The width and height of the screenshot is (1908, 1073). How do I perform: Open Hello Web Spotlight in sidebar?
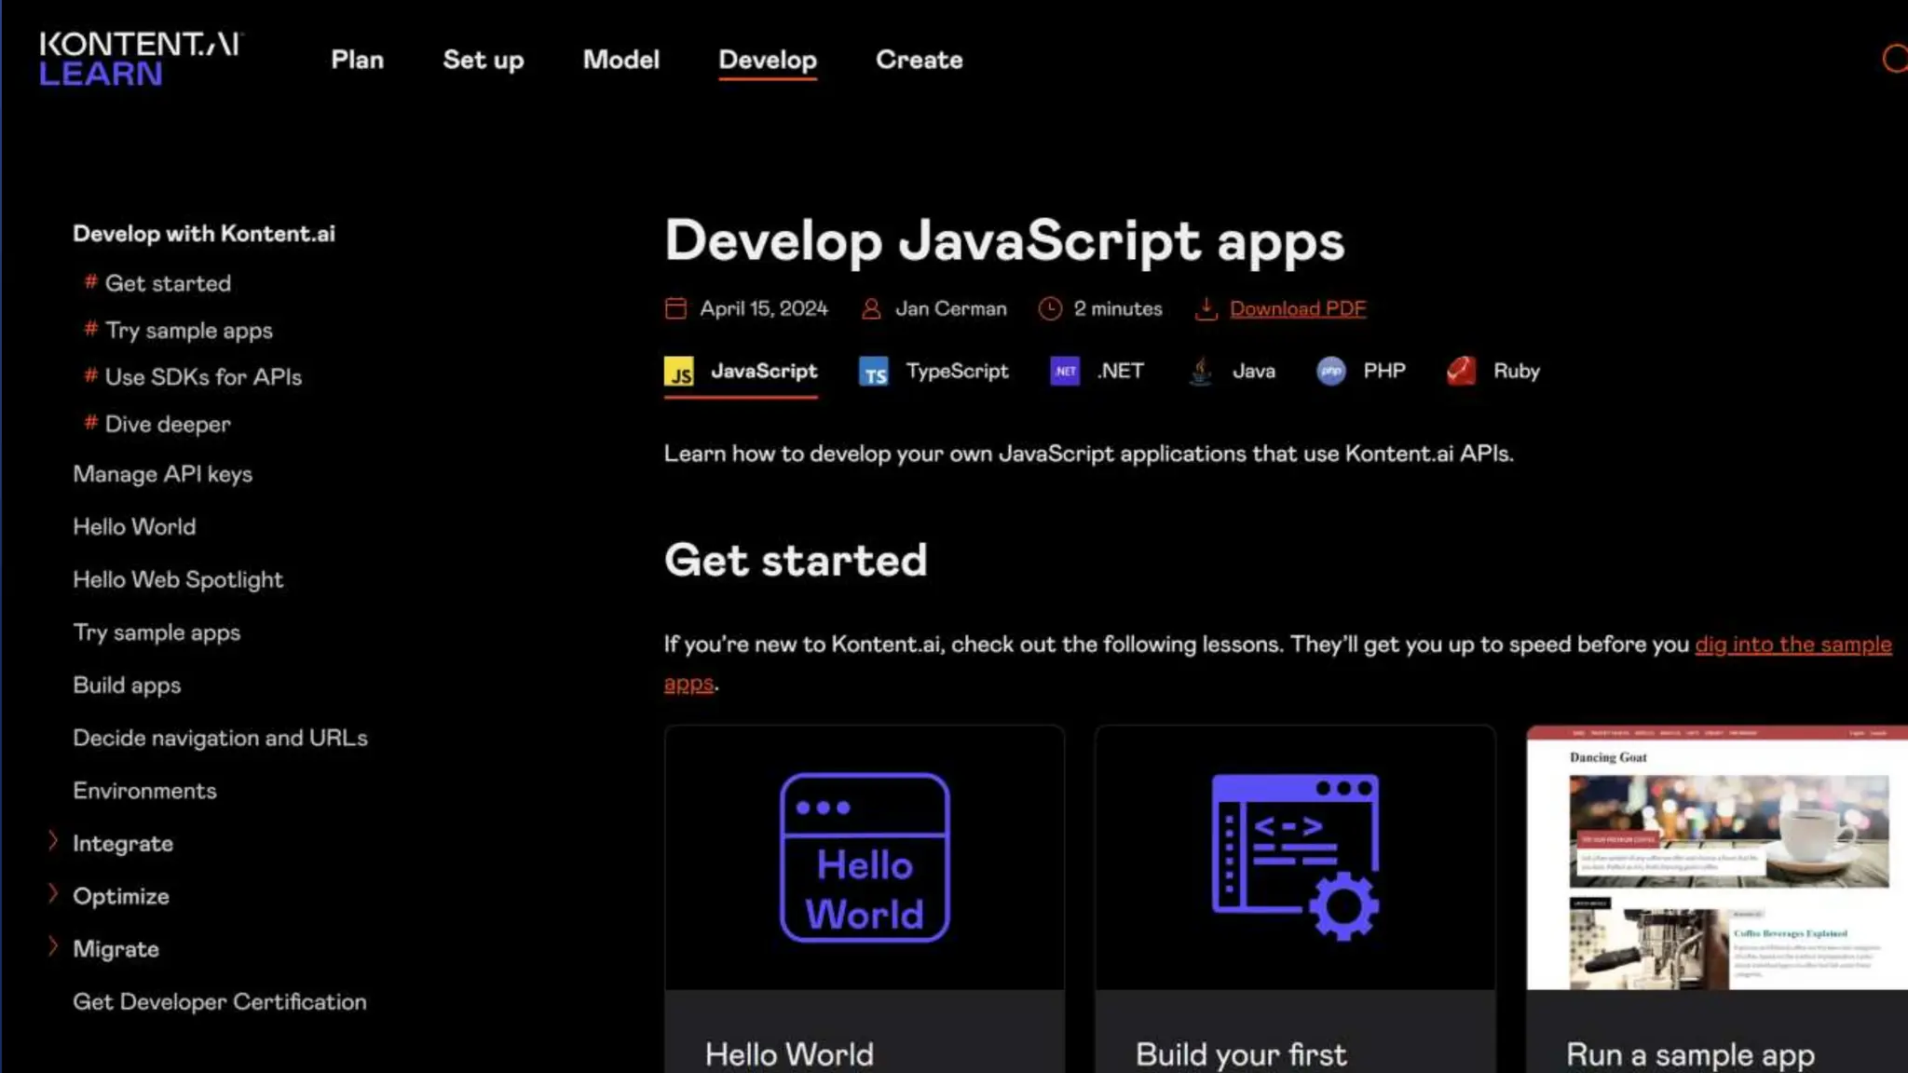coord(178,579)
